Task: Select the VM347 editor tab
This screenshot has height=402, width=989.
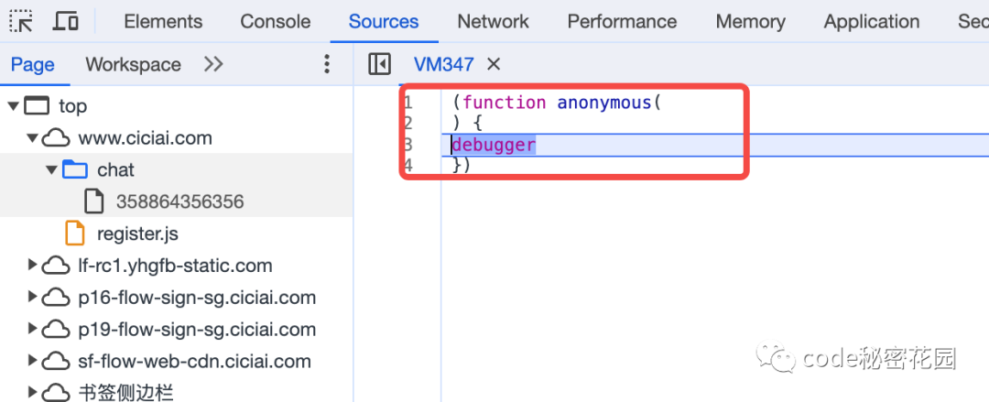Action: coord(443,64)
